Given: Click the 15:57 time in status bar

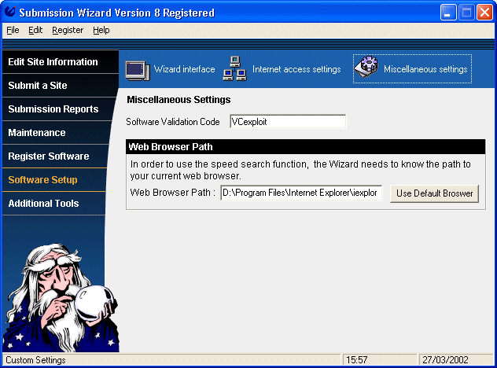Looking at the screenshot, I should (356, 360).
